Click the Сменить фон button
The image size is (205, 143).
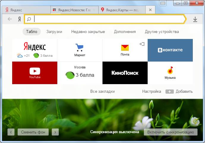[33, 132]
